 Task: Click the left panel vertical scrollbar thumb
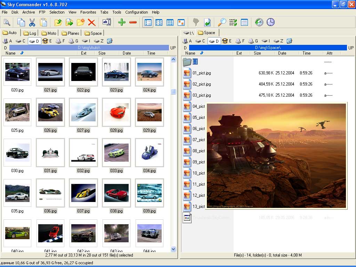173,92
